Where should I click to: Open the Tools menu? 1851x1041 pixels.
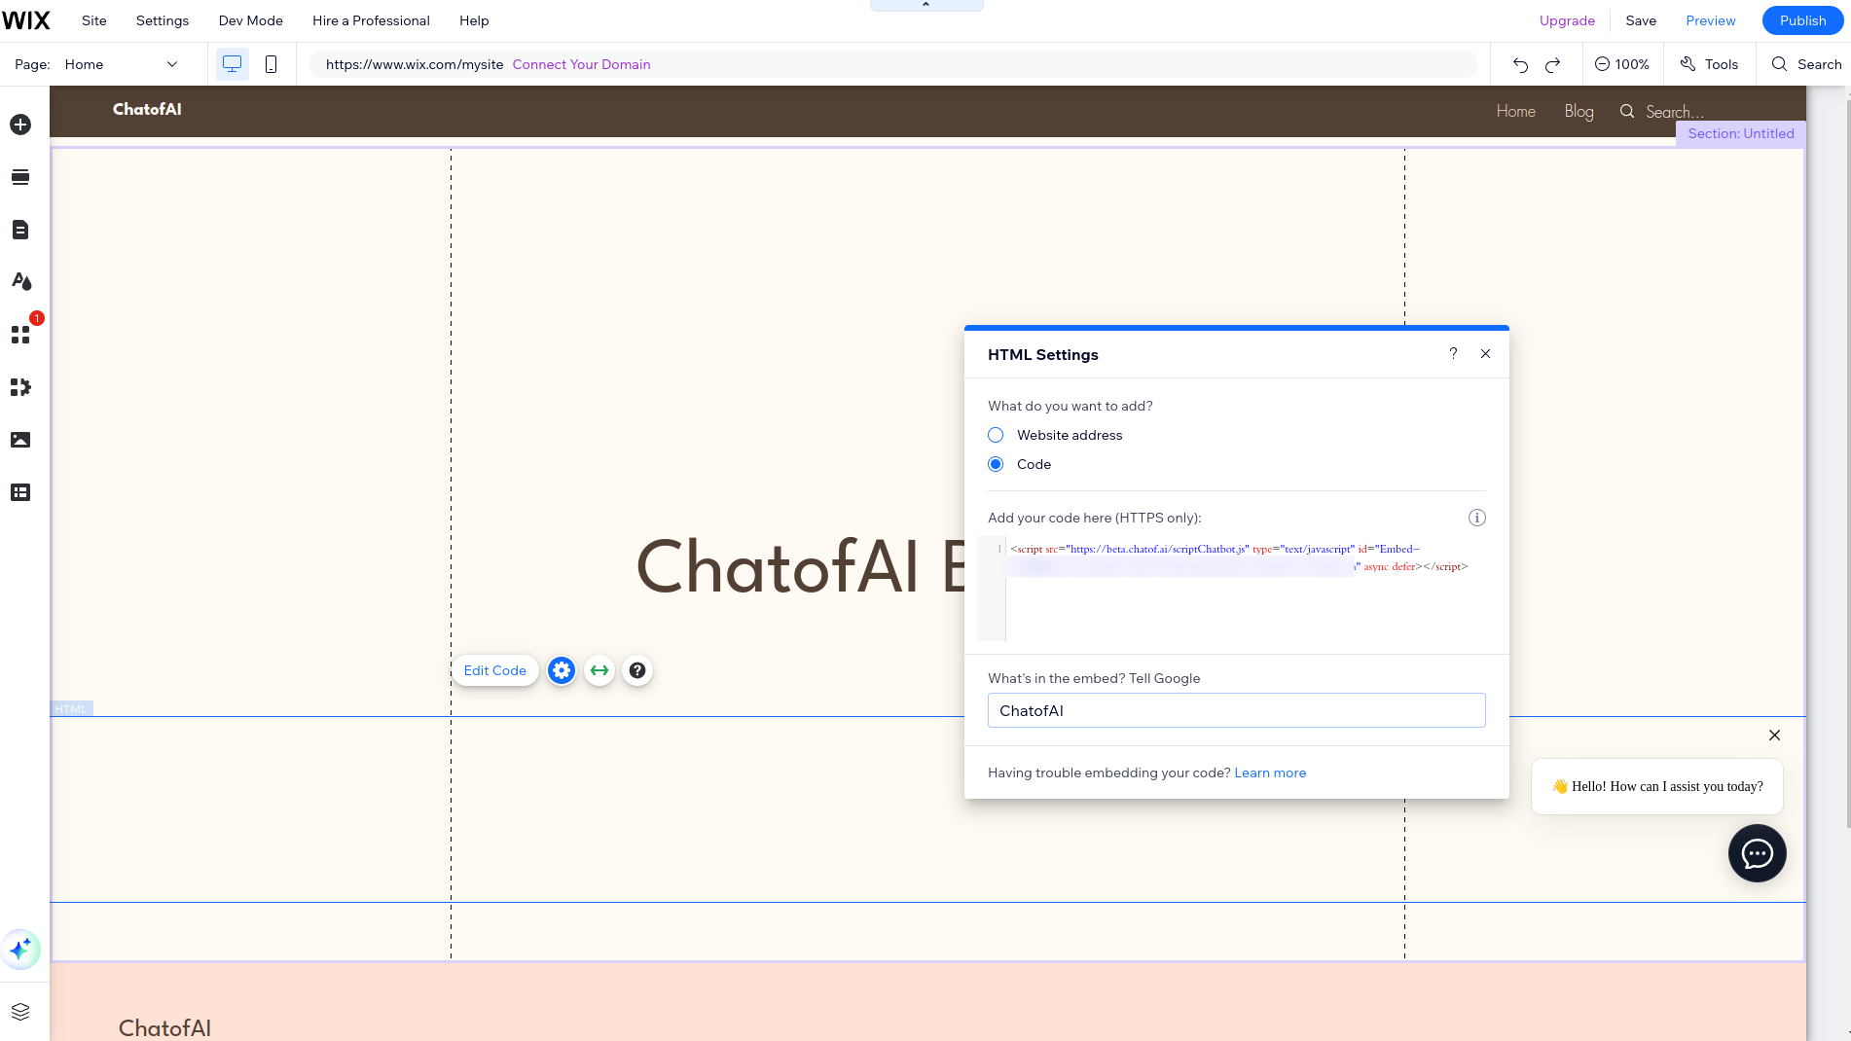[1709, 64]
